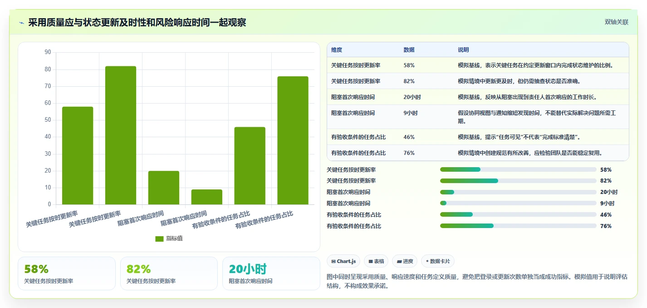Click the table description mentioning “任务可见”
This screenshot has width=647, height=308.
coord(519,137)
